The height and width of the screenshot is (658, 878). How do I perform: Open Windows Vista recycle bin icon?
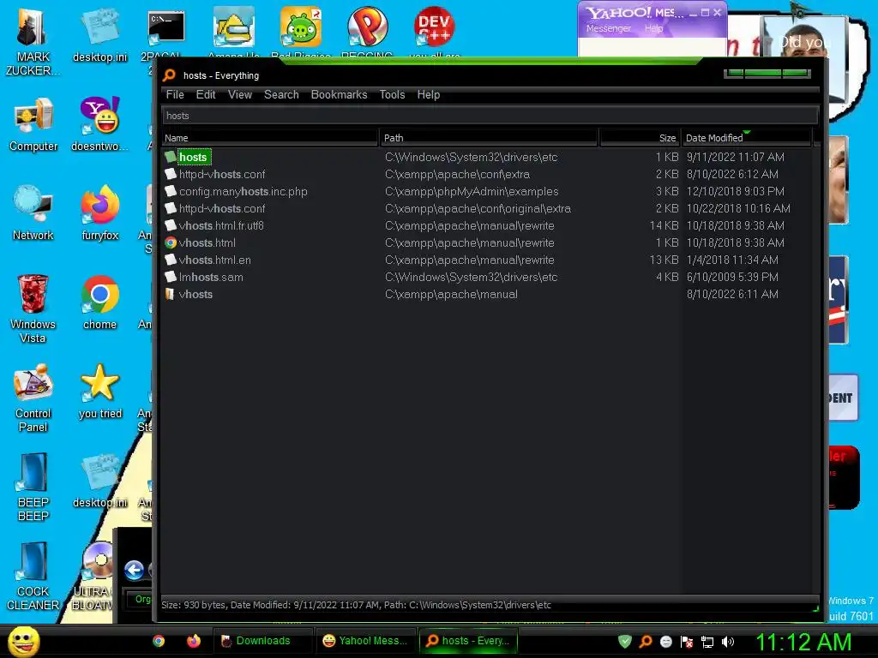(x=33, y=309)
